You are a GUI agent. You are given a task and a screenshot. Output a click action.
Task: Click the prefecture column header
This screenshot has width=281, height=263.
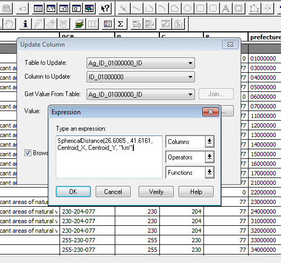pyautogui.click(x=265, y=37)
